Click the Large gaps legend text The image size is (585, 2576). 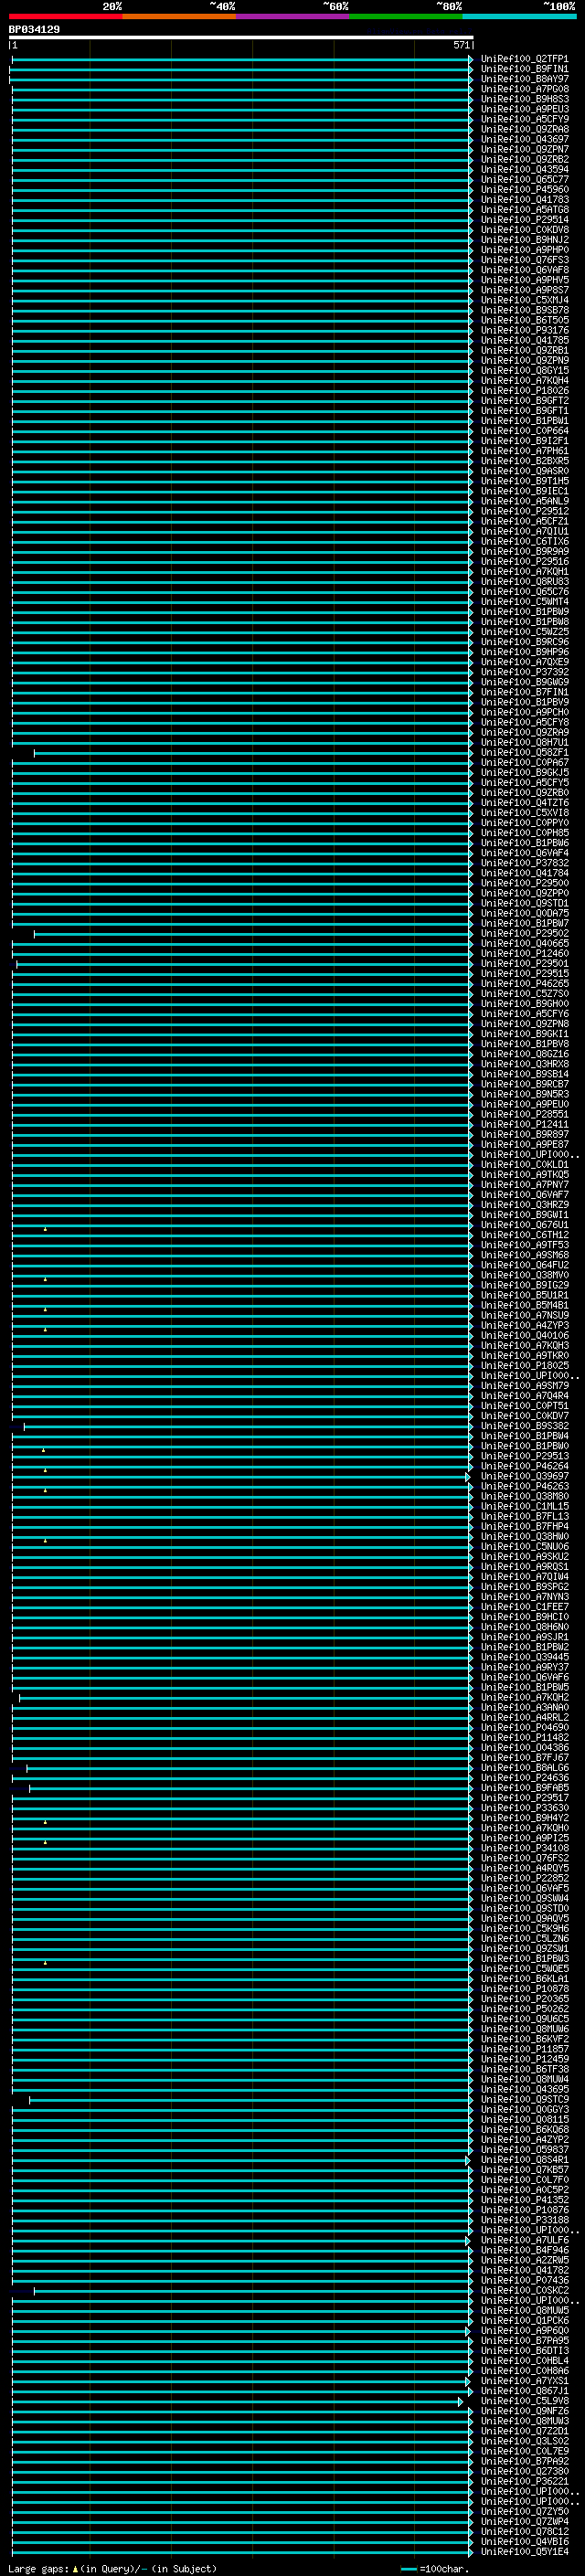click(x=112, y=2569)
